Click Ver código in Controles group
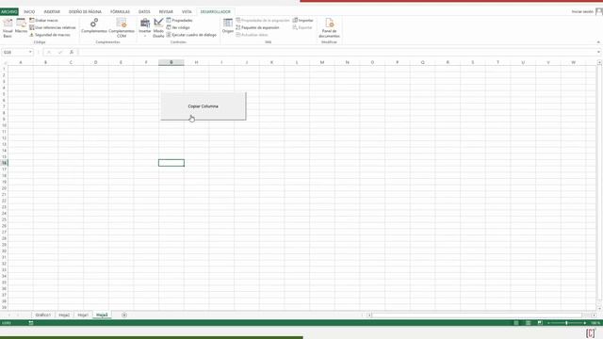 tap(178, 27)
